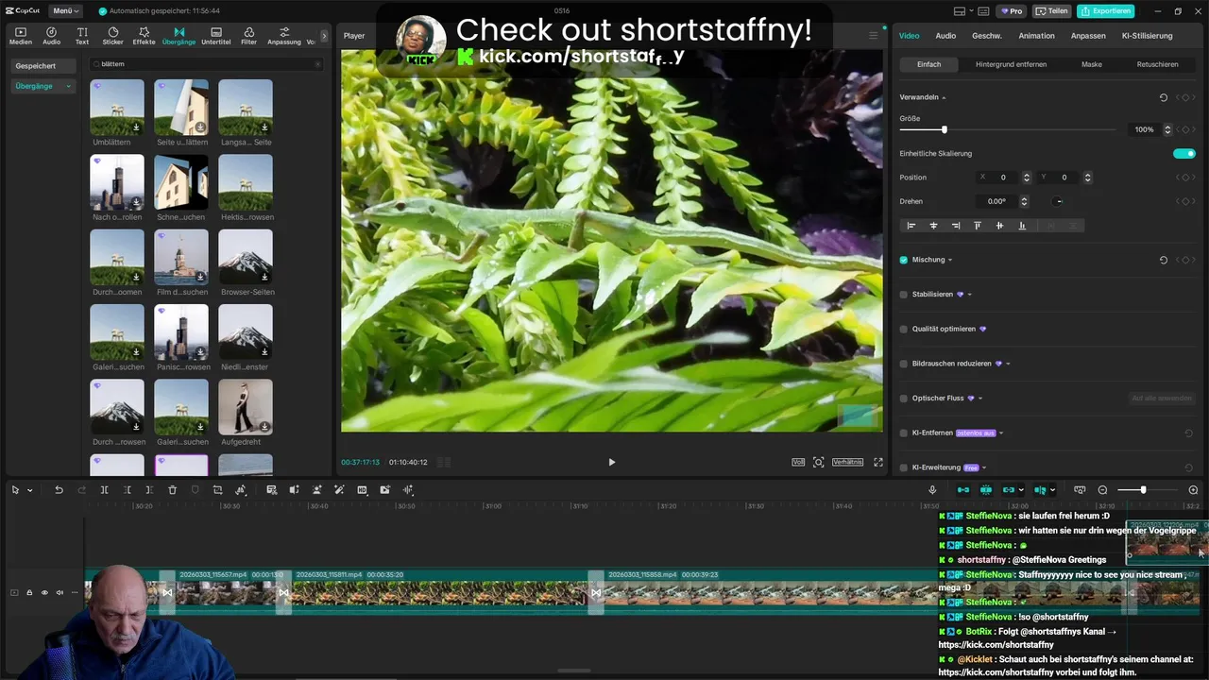Viewport: 1209px width, 680px height.
Task: Click the Größe scale slider handle
Action: (x=944, y=129)
